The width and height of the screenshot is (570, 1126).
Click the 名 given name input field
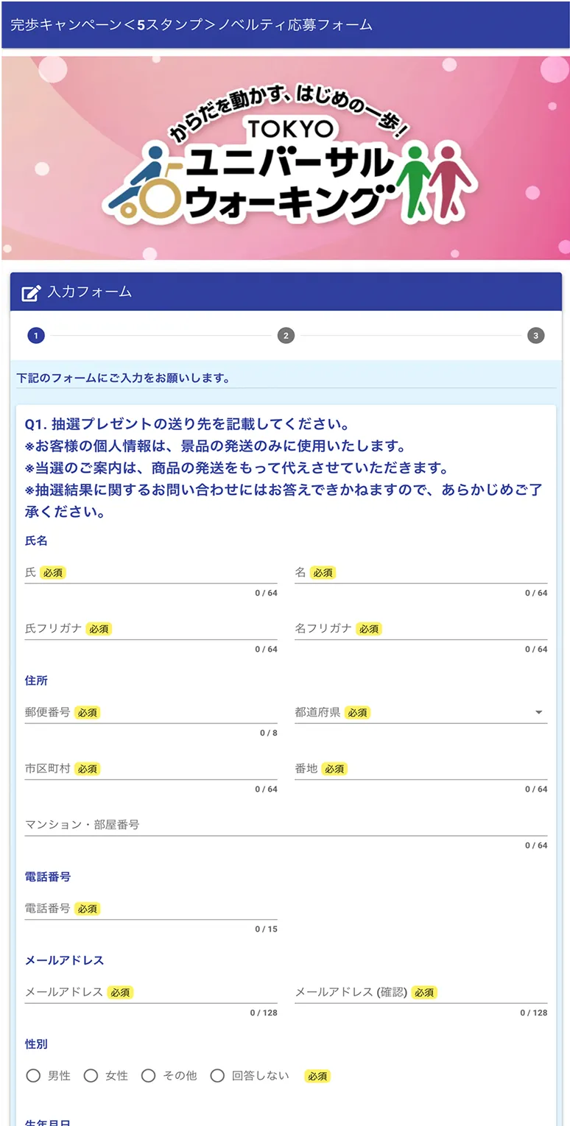421,573
